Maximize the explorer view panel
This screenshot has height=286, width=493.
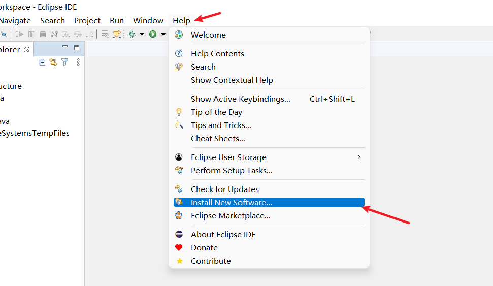click(77, 48)
